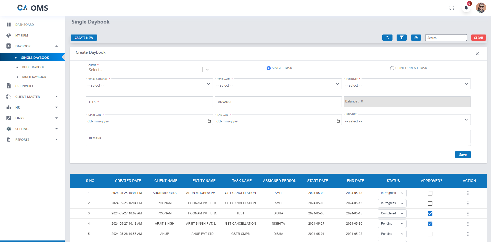The width and height of the screenshot is (491, 242).
Task: Refresh the daybook list
Action: coord(387,37)
